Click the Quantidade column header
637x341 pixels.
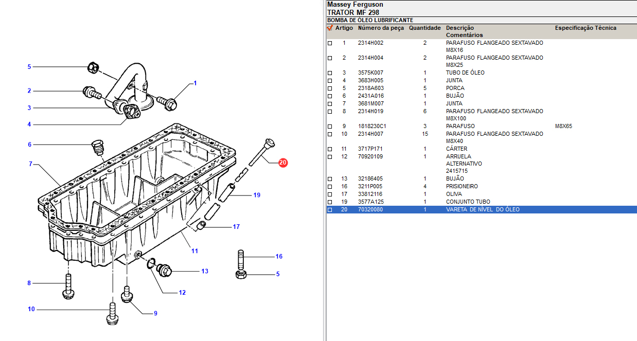pyautogui.click(x=424, y=28)
